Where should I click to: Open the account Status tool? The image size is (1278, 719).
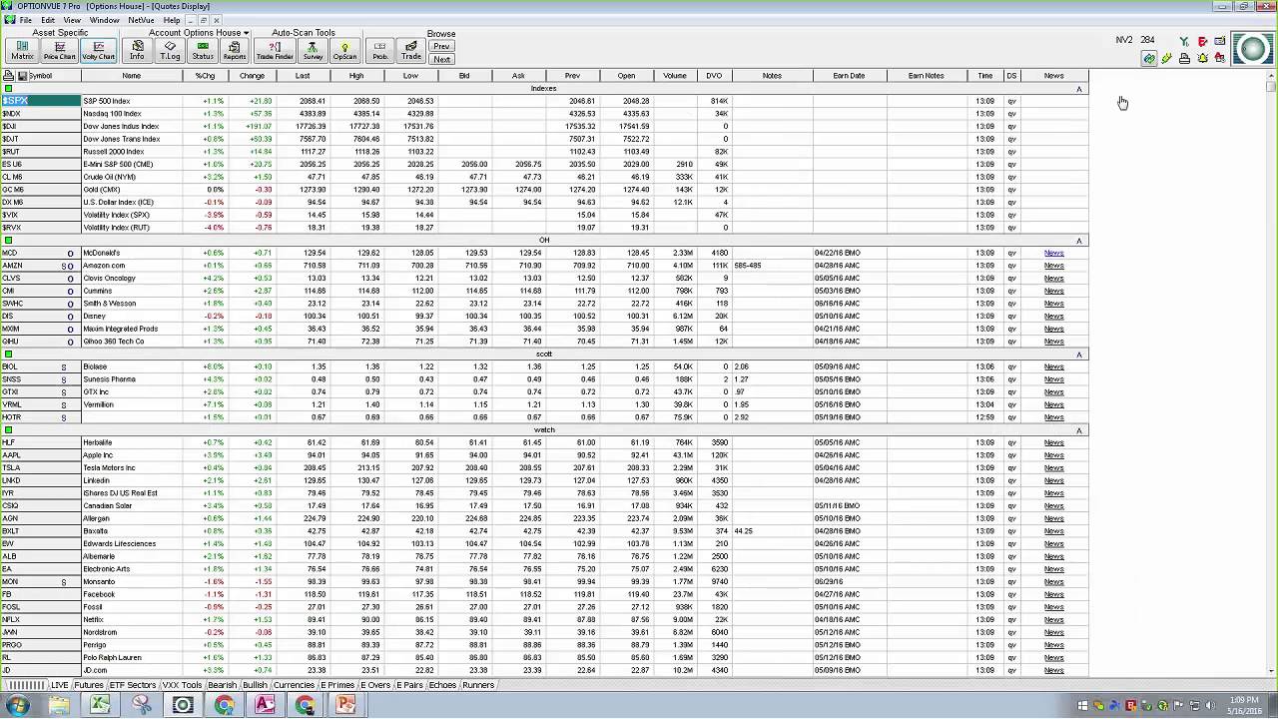[x=203, y=50]
